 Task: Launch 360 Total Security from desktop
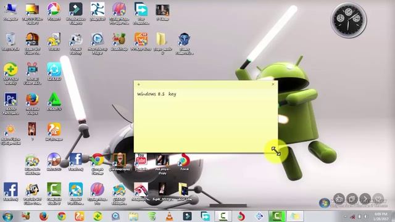(10, 73)
